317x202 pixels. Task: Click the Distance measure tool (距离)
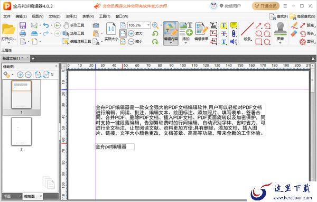307,25
